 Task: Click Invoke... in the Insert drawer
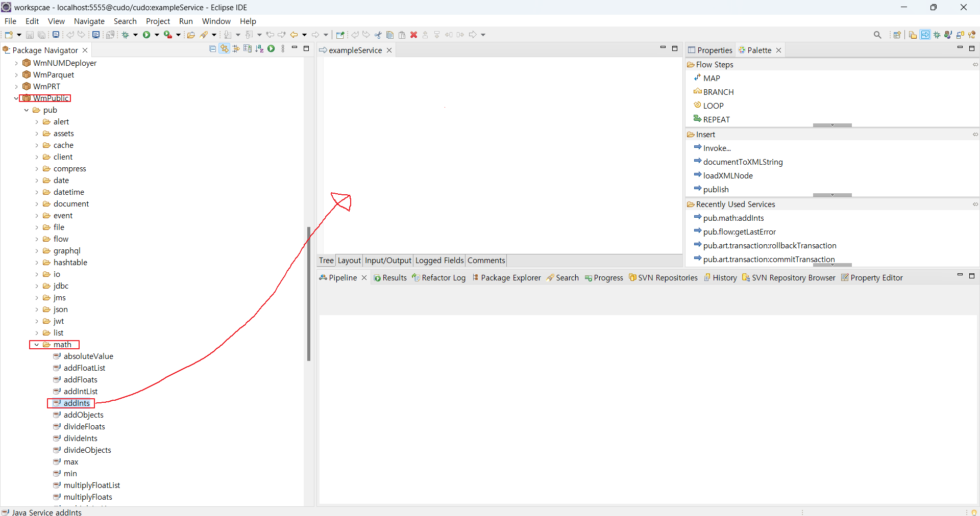click(713, 148)
